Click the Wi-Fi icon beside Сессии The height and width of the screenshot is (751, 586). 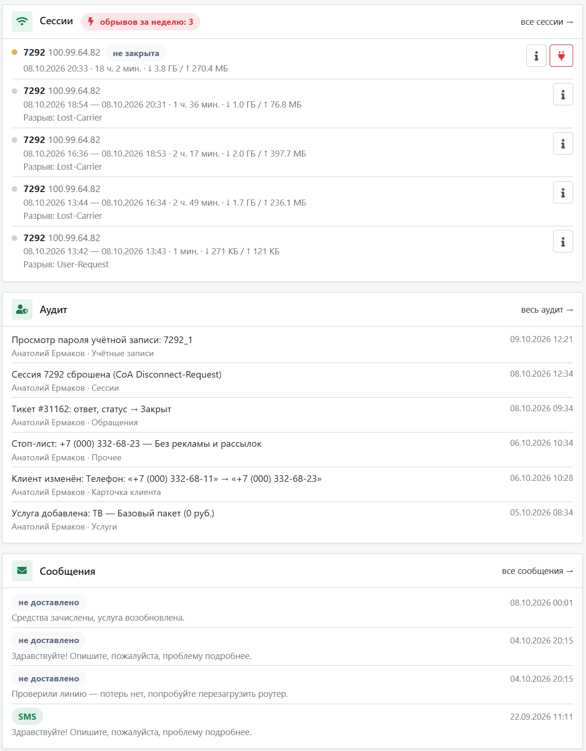pos(22,21)
